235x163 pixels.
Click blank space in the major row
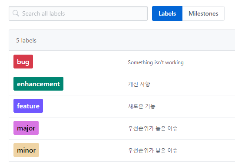[83, 128]
